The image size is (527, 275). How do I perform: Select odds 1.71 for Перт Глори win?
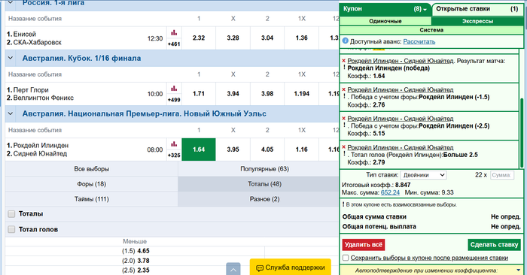[199, 94]
